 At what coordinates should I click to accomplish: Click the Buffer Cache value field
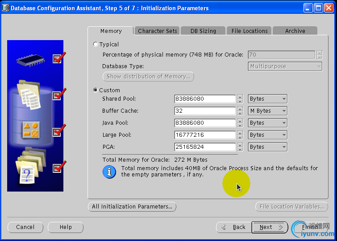205,111
